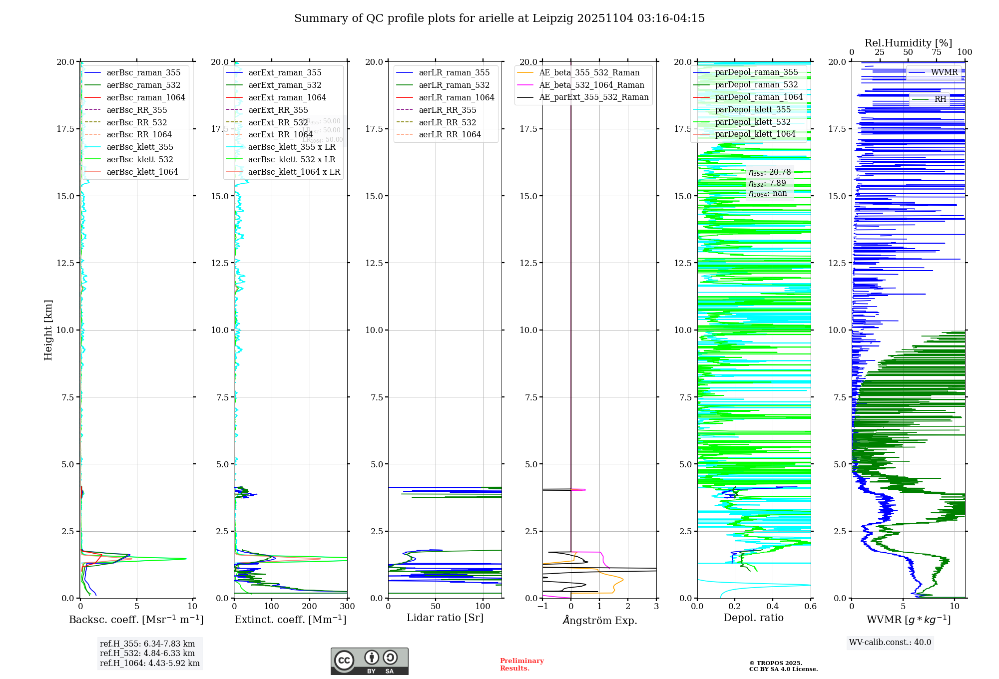Select the aerLR_RR_1064 legend entry

coord(450,135)
